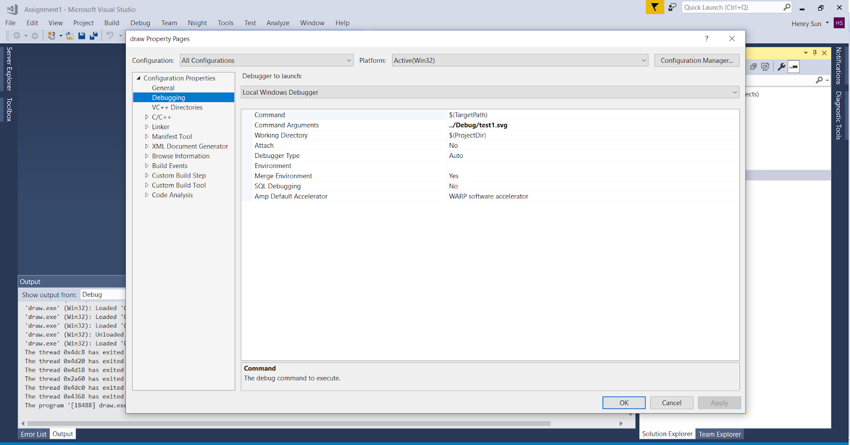
Task: Click Collapse All icon in Solution Explorer
Action: pos(753,66)
